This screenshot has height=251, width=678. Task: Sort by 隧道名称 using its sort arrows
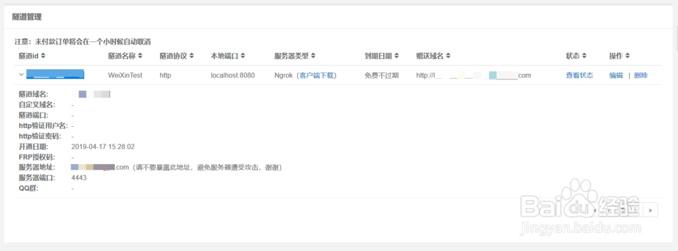140,56
